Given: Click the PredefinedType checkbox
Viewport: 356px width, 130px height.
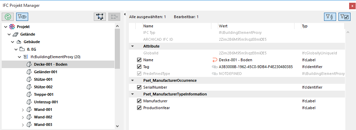Looking at the screenshot, I should click(x=139, y=74).
